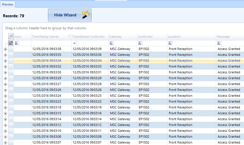Screen dimensions: 244x145
Task: Expand the row with server time 09:53:30
Action: 6,72
